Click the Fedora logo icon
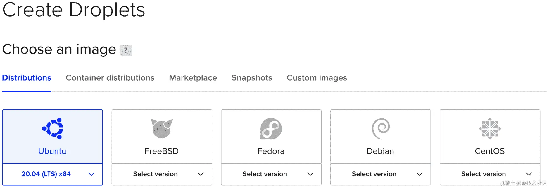 tap(271, 128)
